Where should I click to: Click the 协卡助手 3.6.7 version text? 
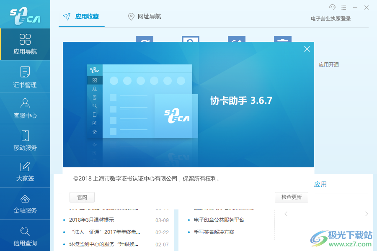pyautogui.click(x=241, y=100)
